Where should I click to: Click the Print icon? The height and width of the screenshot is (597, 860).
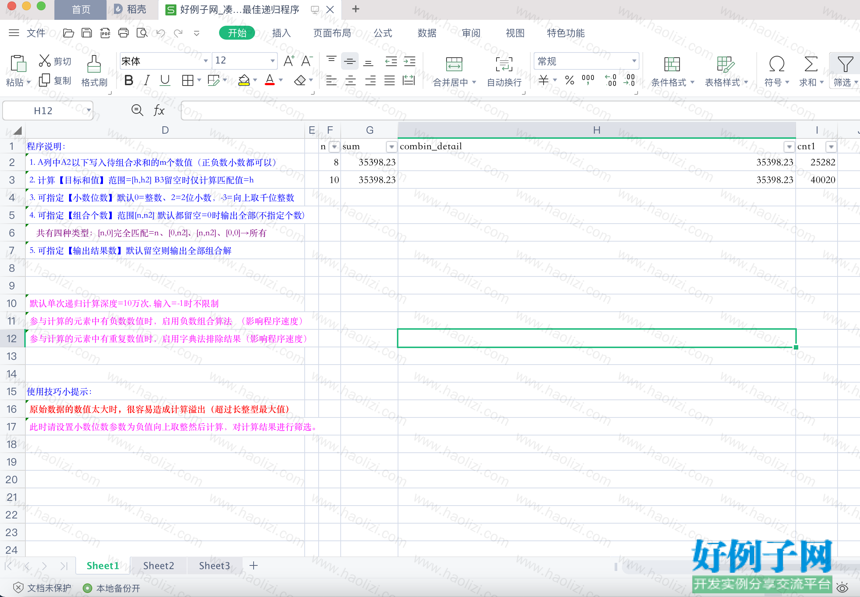[x=123, y=33]
